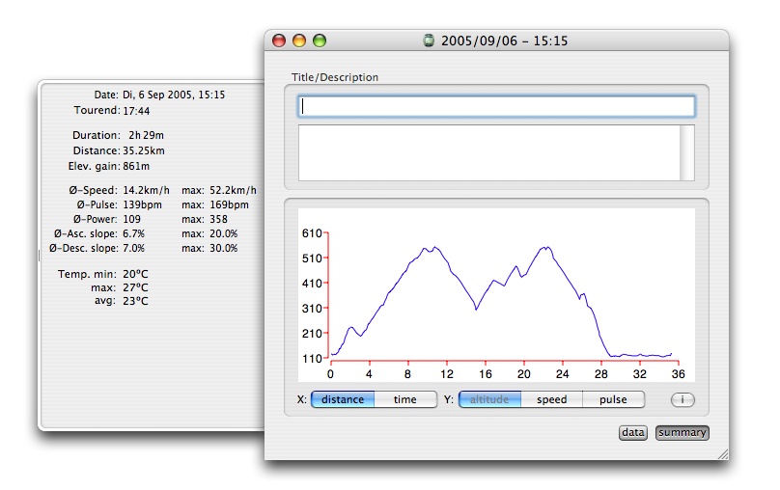The width and height of the screenshot is (780, 490).
Task: Set X axis to distance
Action: (343, 399)
